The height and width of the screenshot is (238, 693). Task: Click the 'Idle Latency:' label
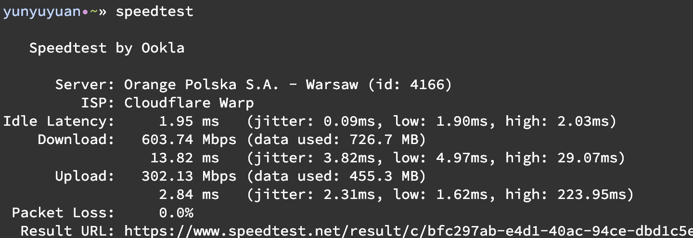[x=59, y=121]
